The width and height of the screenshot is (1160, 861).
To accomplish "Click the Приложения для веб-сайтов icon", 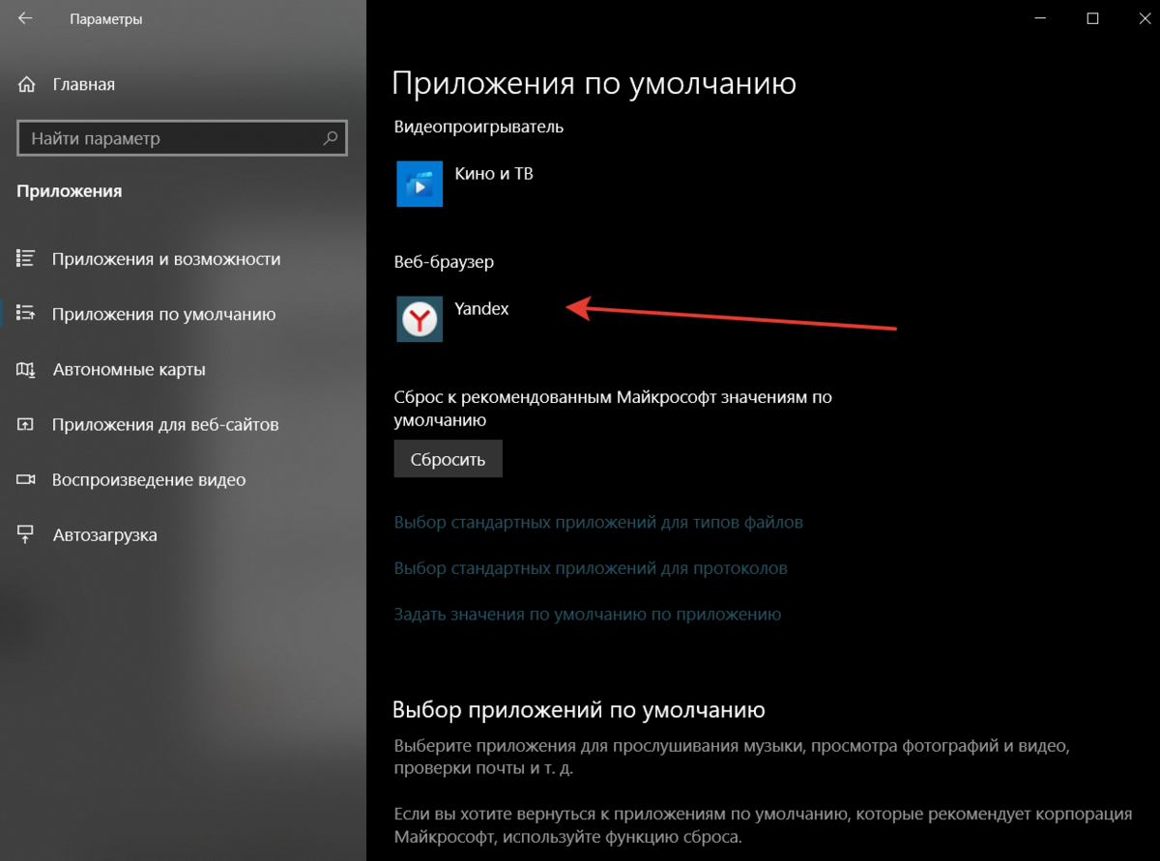I will (x=26, y=424).
